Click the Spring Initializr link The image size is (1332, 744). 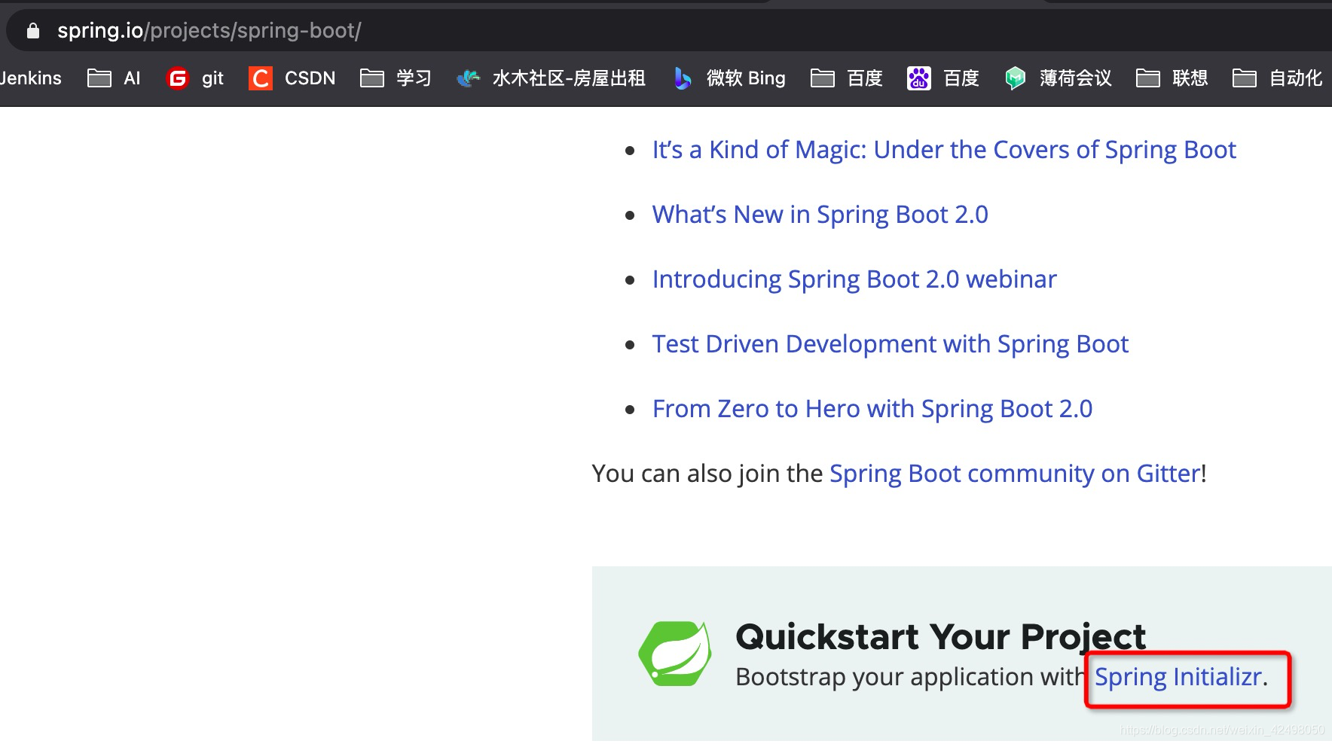[1178, 677]
